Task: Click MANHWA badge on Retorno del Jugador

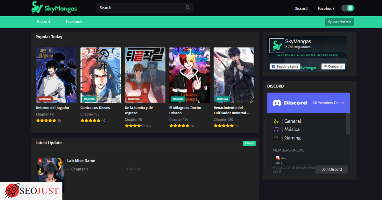Action: (x=45, y=99)
